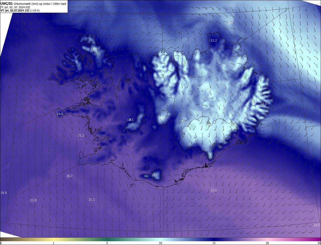Click the 23.0 value south of Iceland
Viewport: 321px width, 245px height.
pyautogui.click(x=214, y=190)
